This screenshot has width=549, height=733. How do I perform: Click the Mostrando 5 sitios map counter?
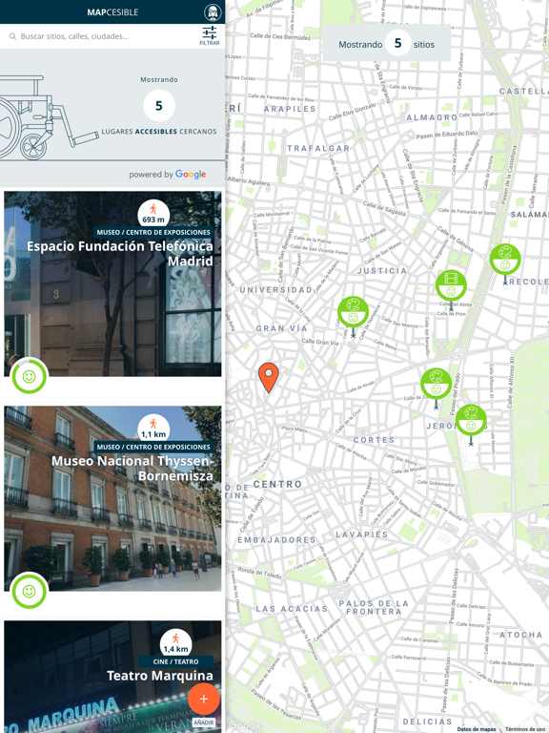coord(387,43)
